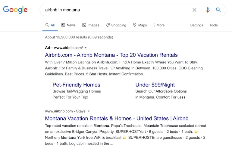This screenshot has height=152, width=232.
Task: Clear the search box with the X icon
Action: pyautogui.click(x=194, y=10)
